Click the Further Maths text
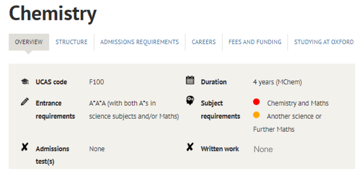 [274, 129]
